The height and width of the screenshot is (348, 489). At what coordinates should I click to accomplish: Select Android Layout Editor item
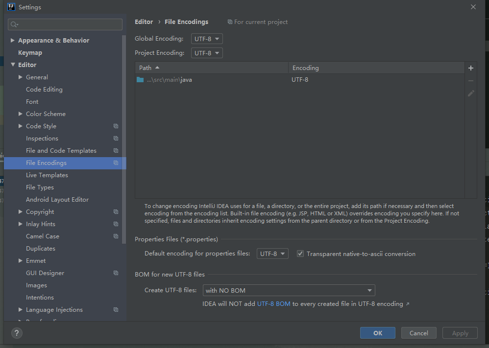click(57, 199)
